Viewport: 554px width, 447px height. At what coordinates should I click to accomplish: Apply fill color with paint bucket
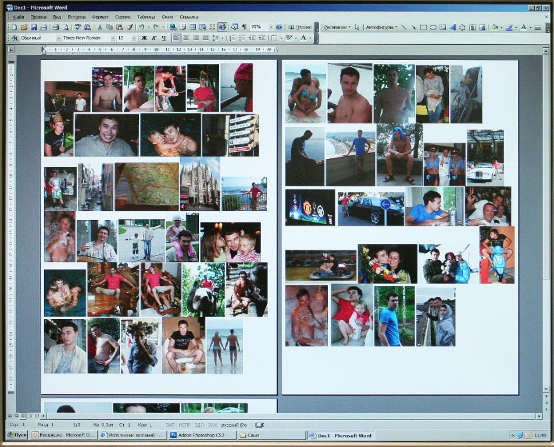click(x=495, y=27)
